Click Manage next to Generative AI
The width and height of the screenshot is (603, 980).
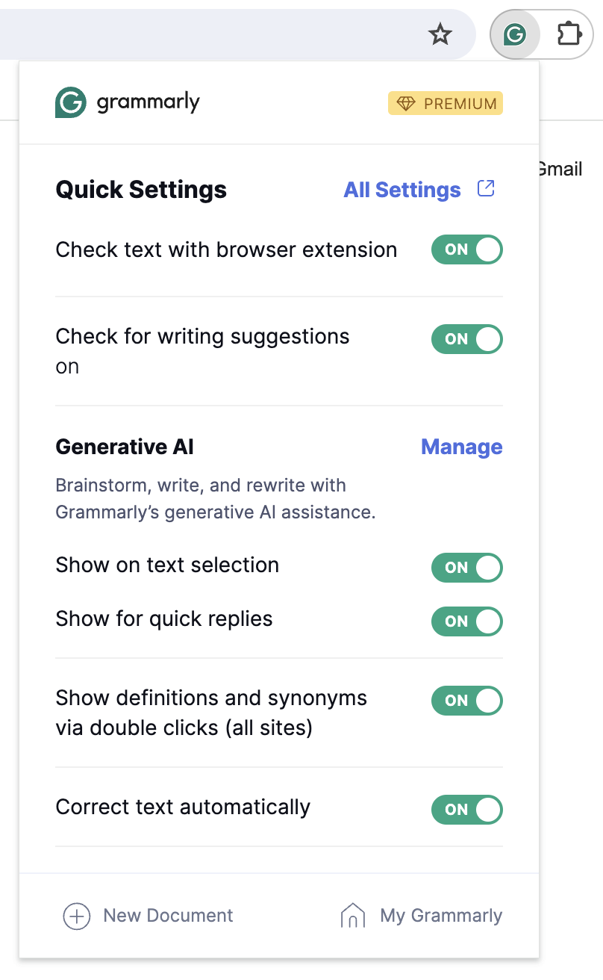click(x=462, y=447)
